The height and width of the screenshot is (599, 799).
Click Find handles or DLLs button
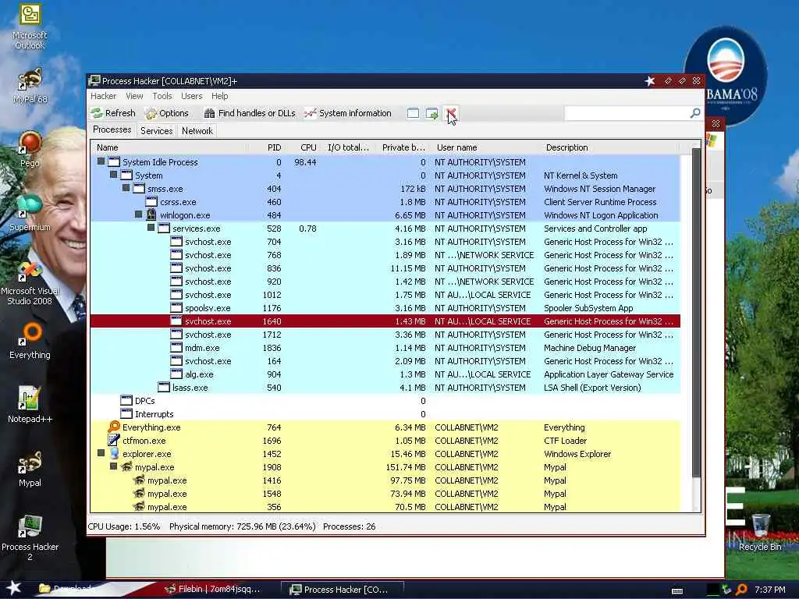(x=250, y=113)
